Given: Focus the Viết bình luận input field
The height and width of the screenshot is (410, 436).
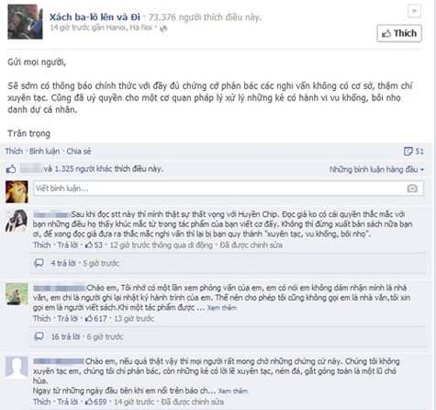Looking at the screenshot, I should click(x=229, y=188).
